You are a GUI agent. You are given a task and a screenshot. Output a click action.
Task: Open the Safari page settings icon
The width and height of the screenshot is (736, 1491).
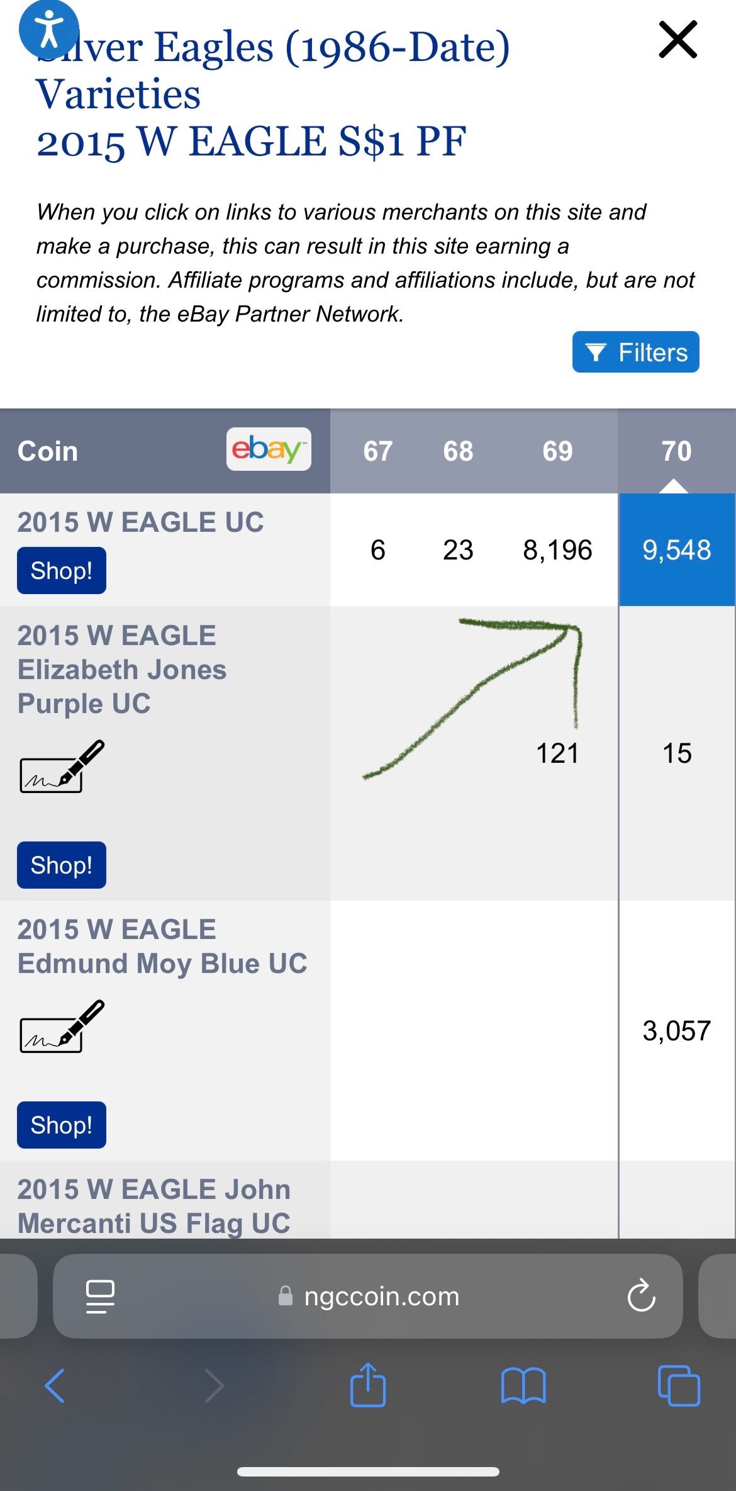(100, 1297)
